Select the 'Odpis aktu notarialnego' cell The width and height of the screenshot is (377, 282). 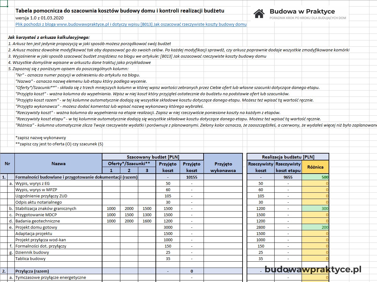tap(58, 202)
